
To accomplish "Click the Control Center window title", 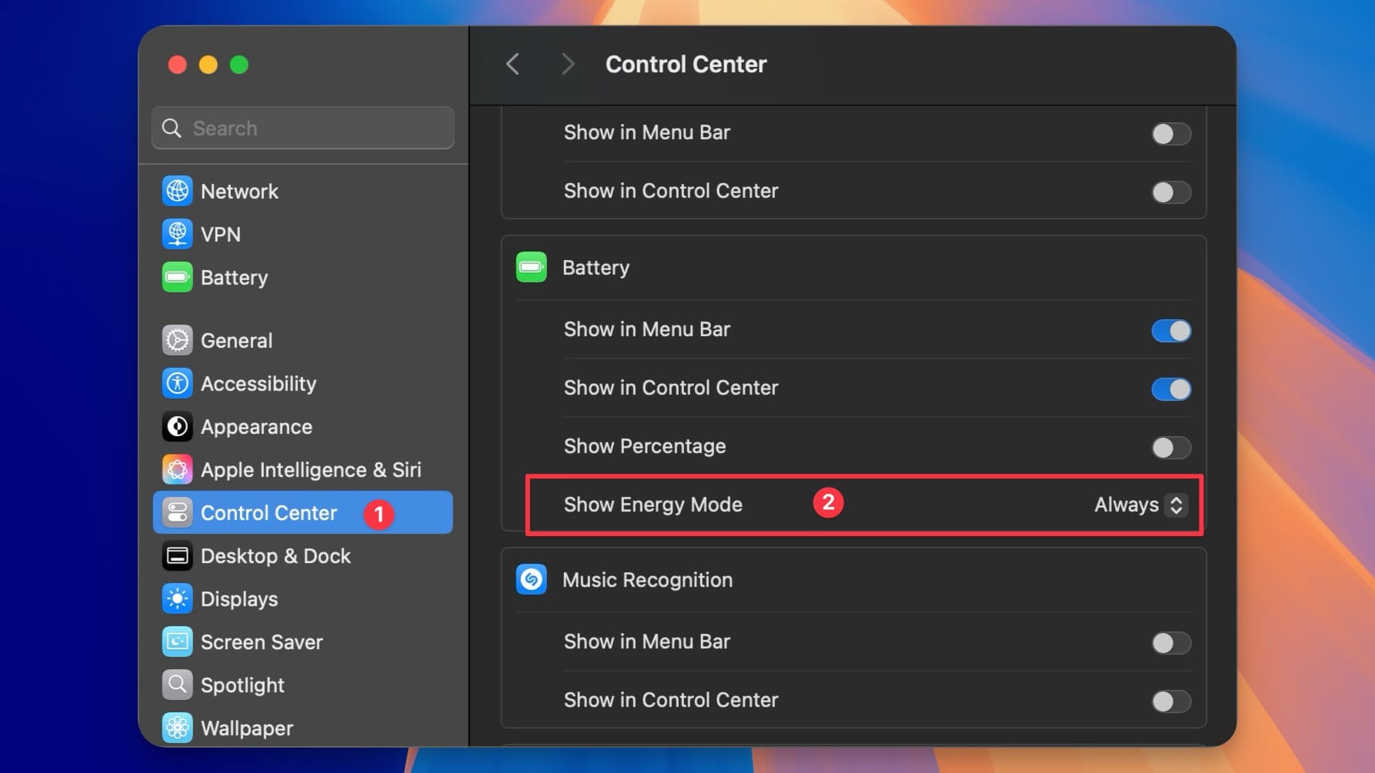I will [686, 64].
